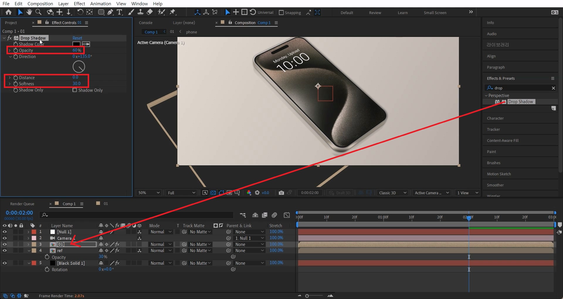Click the composition flowchart icon in timeline
The height and width of the screenshot is (299, 563).
pyautogui.click(x=243, y=215)
